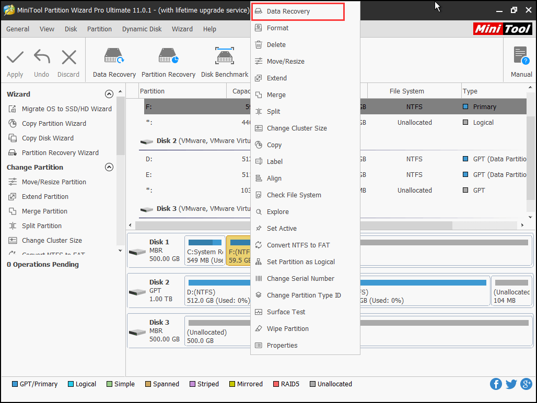
Task: Choose Label in context menu
Action: coord(305,162)
